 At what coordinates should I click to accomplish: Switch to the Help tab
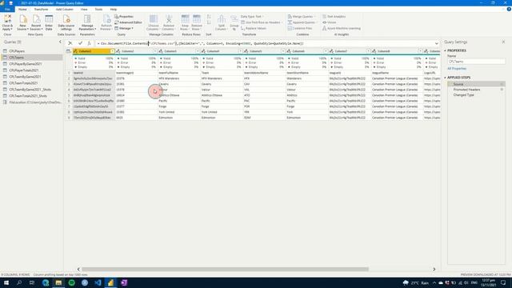tap(114, 9)
